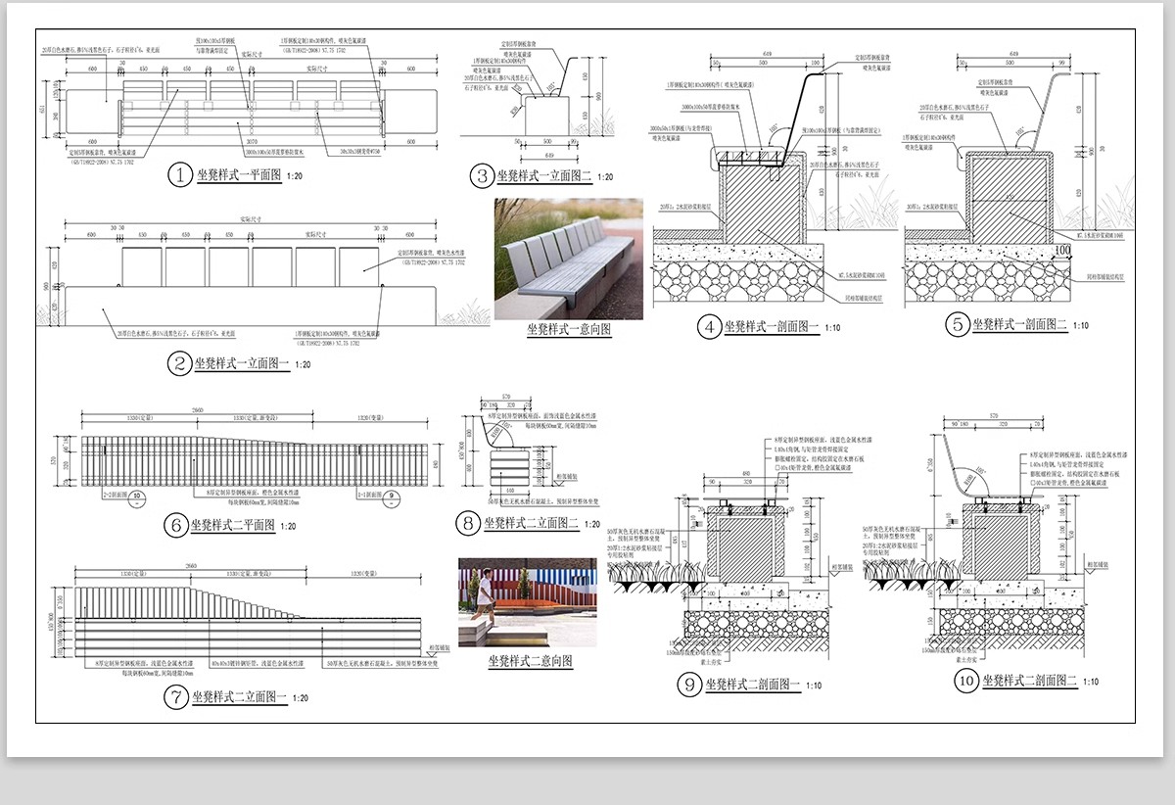This screenshot has width=1175, height=805.
Task: Click the 坐凳样式一立面图一 title label
Action: [x=242, y=364]
